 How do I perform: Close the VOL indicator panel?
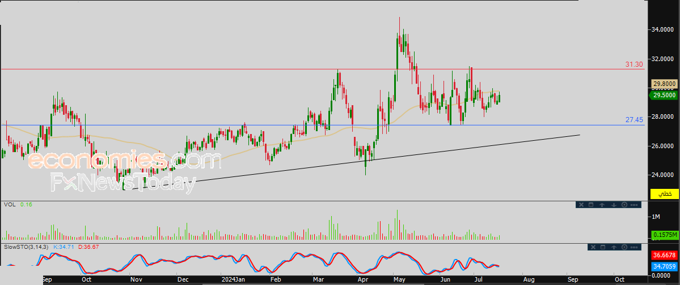[x=581, y=205]
